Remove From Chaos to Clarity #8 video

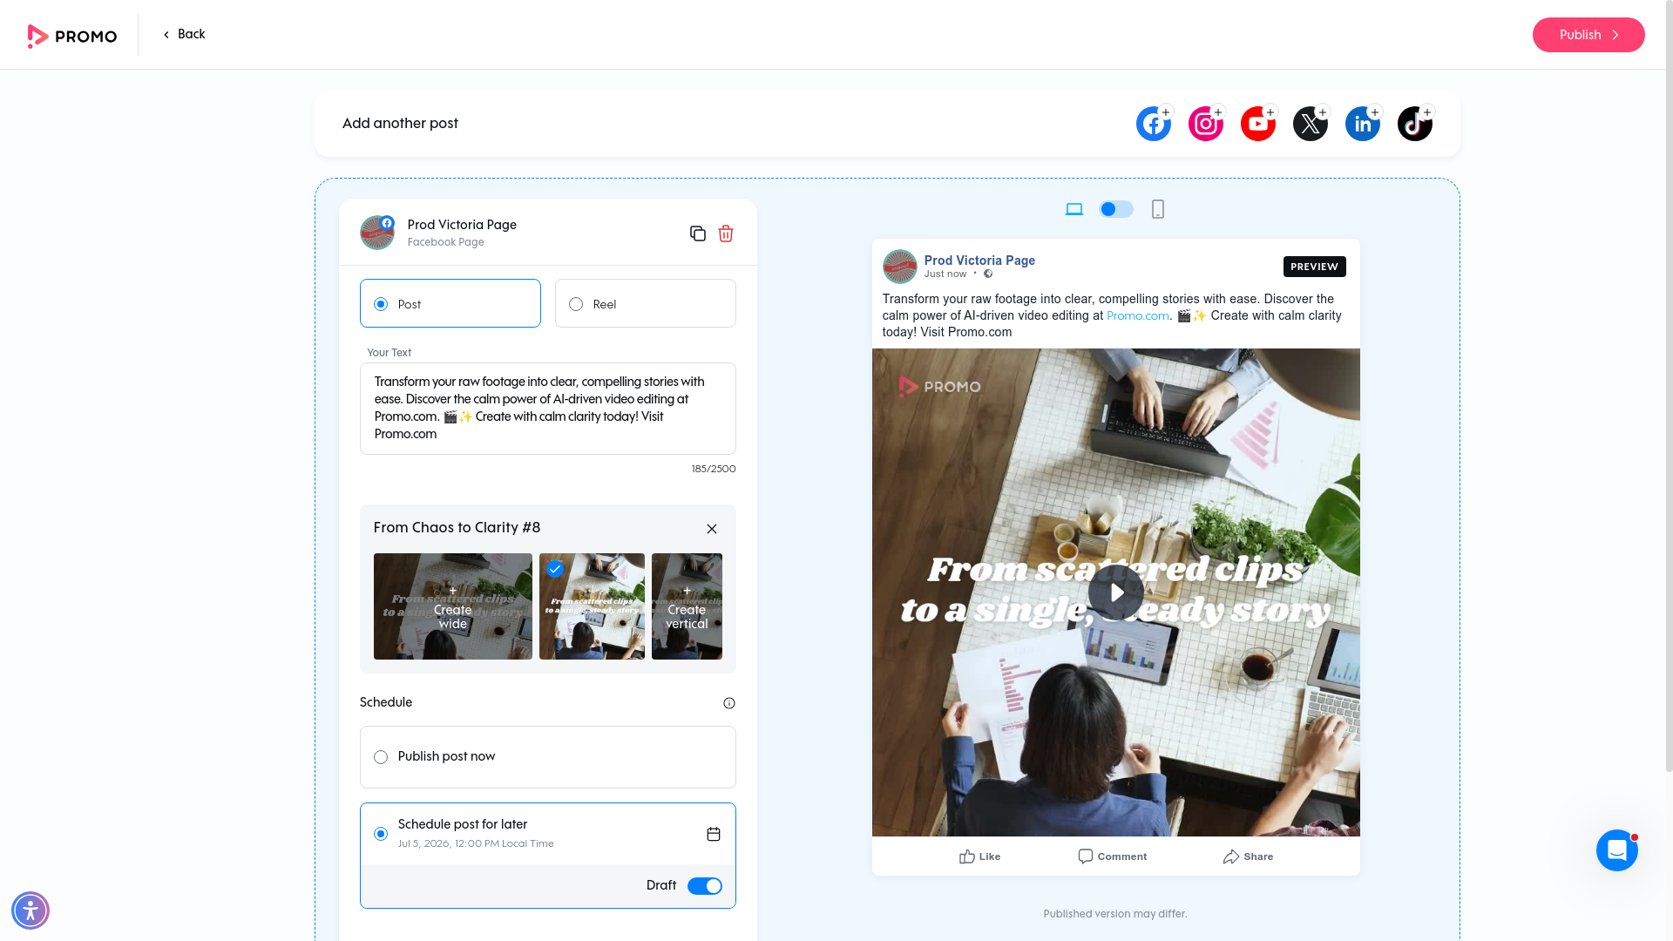pos(712,529)
